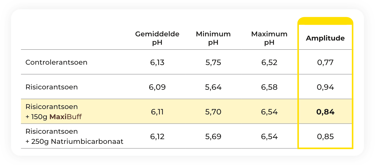Screen dimensions: 375x165
Task: Click the bold 0,84 amplitude value
Action: click(325, 112)
